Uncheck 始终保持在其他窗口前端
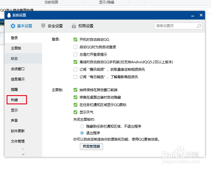 tap(75, 90)
